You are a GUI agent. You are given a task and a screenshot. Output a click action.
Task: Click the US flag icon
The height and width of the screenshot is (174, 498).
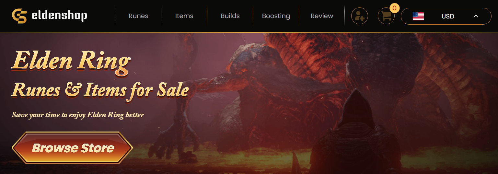click(x=418, y=16)
